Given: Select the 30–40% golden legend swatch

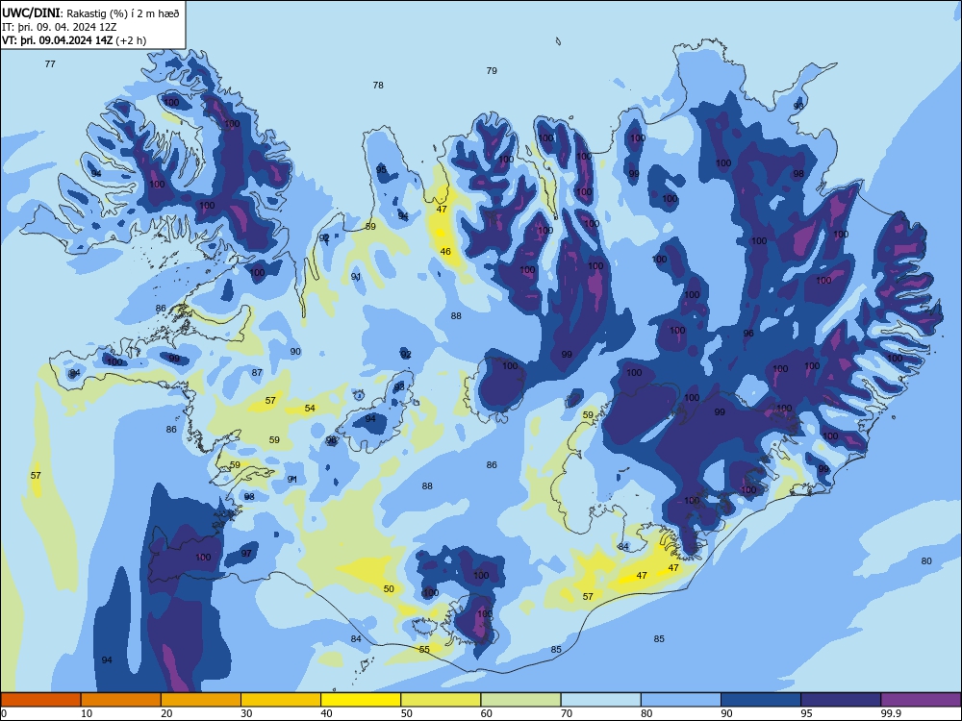Looking at the screenshot, I should 281,700.
